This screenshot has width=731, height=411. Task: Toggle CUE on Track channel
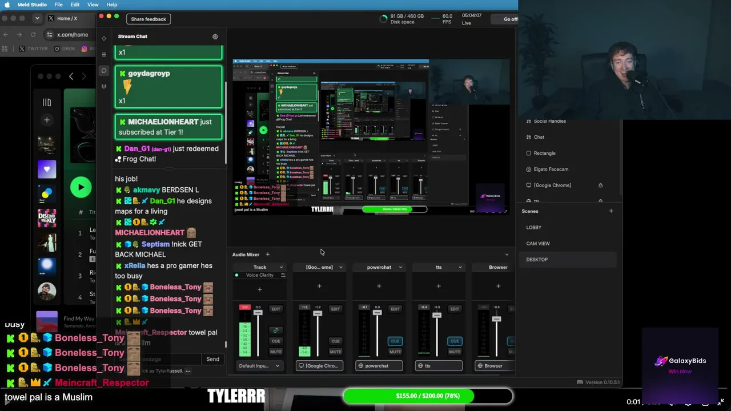(276, 341)
